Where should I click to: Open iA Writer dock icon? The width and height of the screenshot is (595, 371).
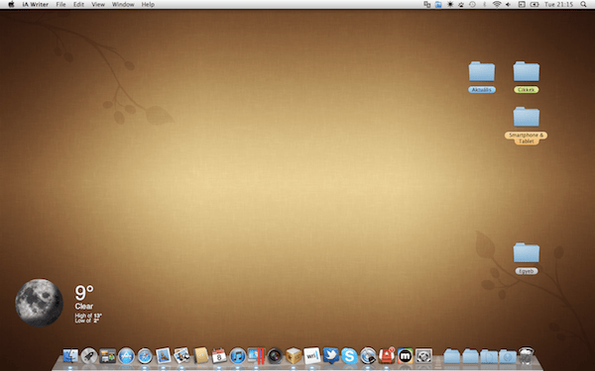[312, 356]
